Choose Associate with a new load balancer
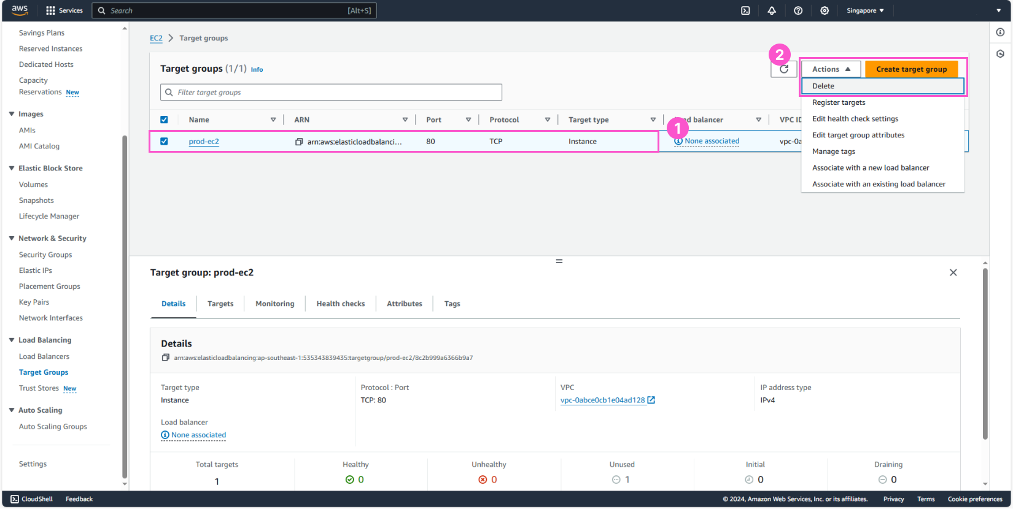The height and width of the screenshot is (509, 1013). click(x=883, y=167)
